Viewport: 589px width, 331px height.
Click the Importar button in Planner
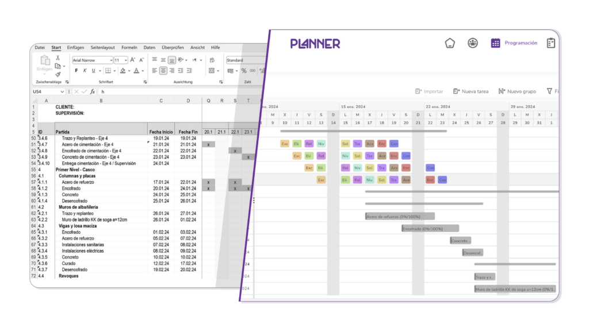429,91
